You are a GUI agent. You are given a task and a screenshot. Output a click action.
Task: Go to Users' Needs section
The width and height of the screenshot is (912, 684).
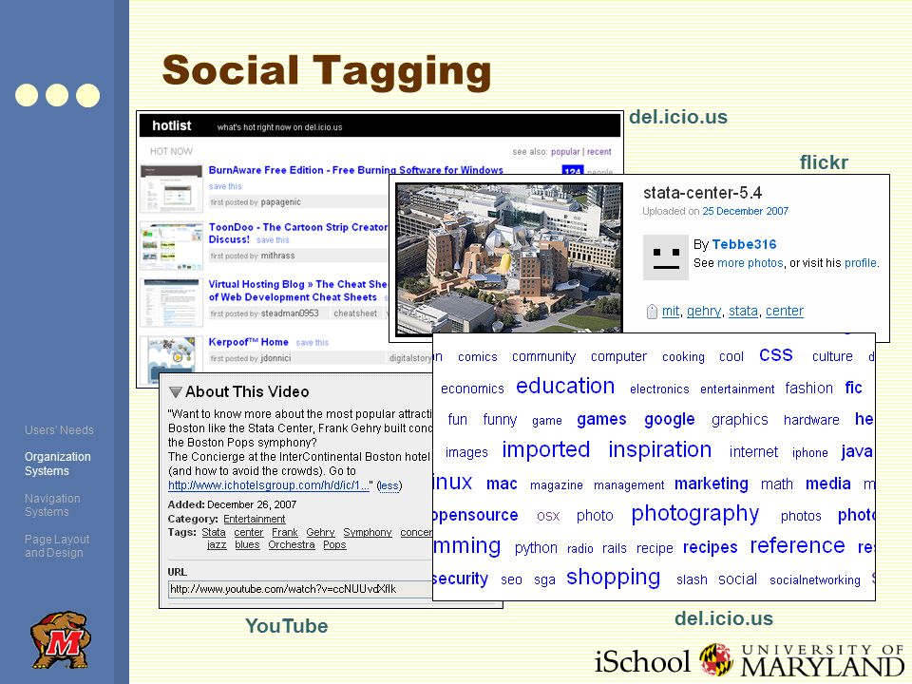point(59,430)
